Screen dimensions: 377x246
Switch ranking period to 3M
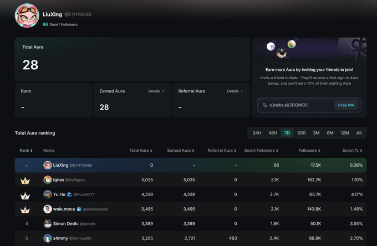click(316, 133)
